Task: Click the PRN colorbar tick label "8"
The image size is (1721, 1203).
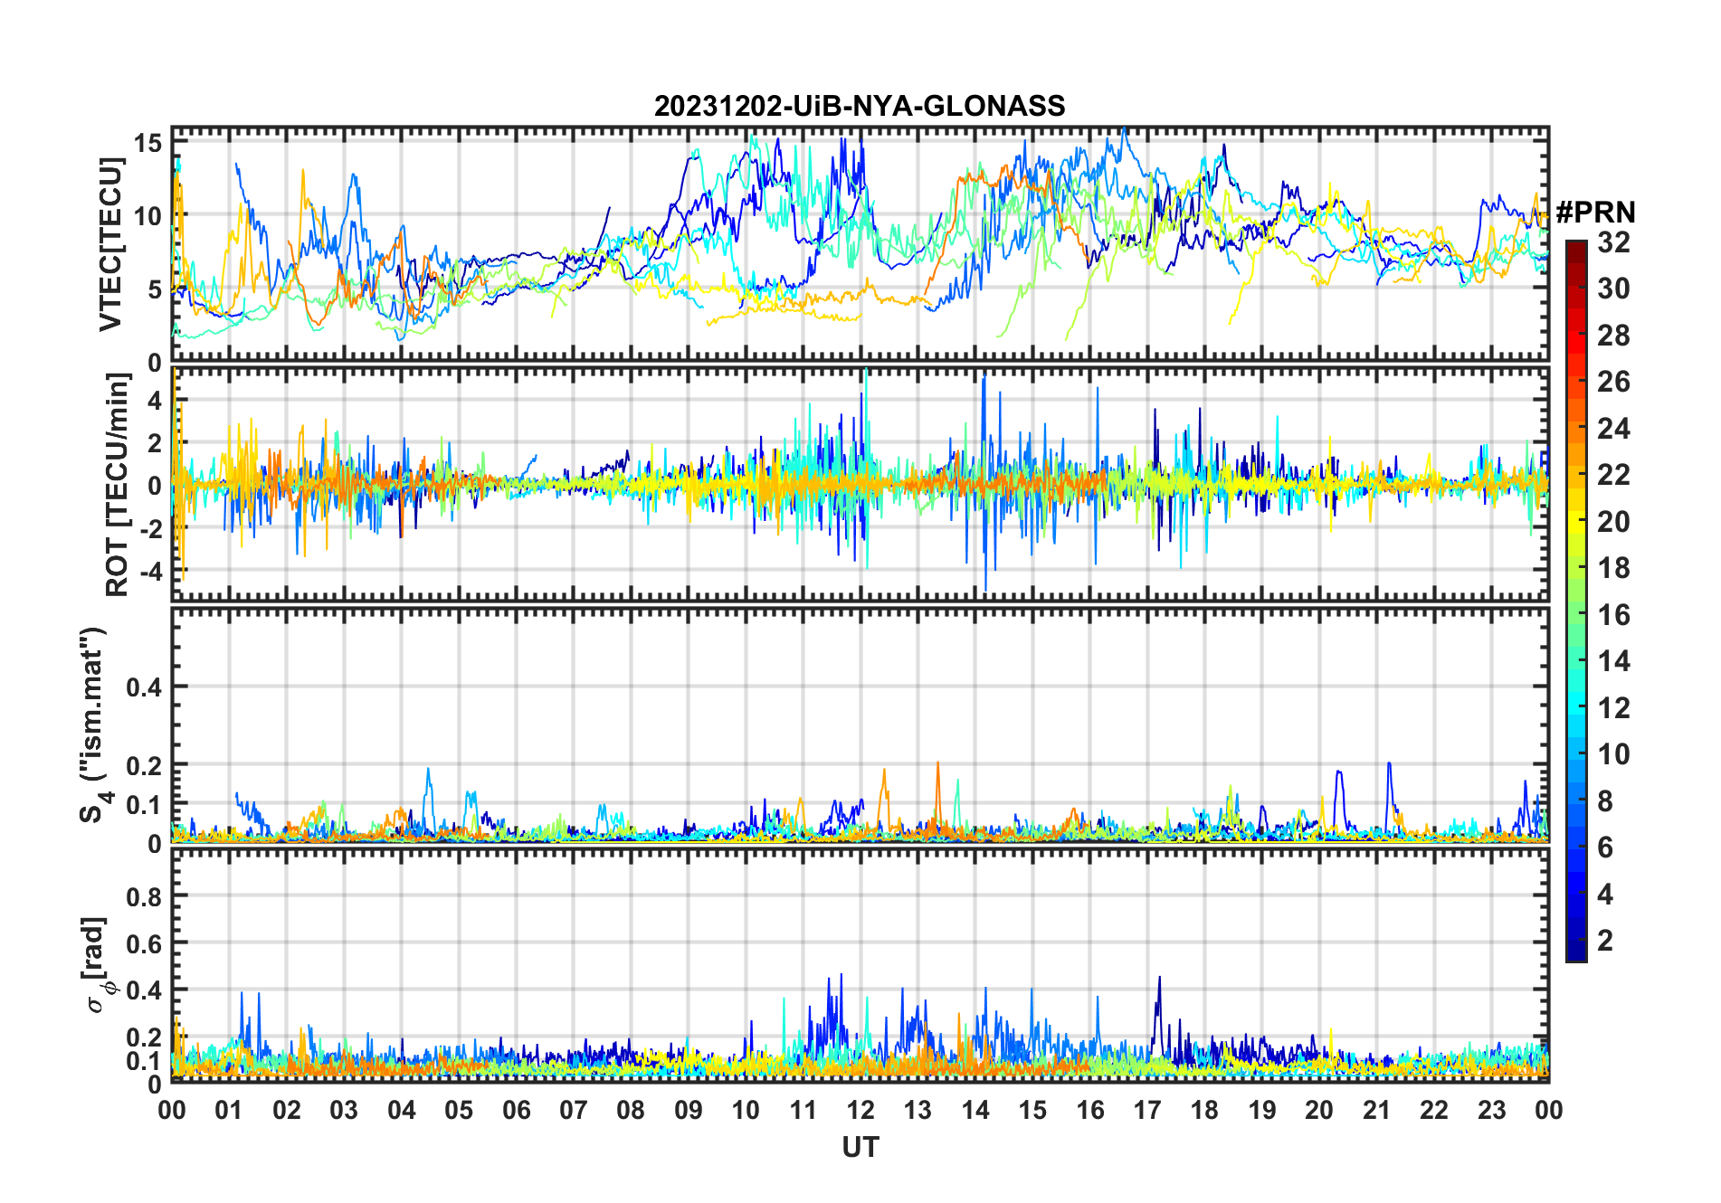Action: click(1605, 801)
